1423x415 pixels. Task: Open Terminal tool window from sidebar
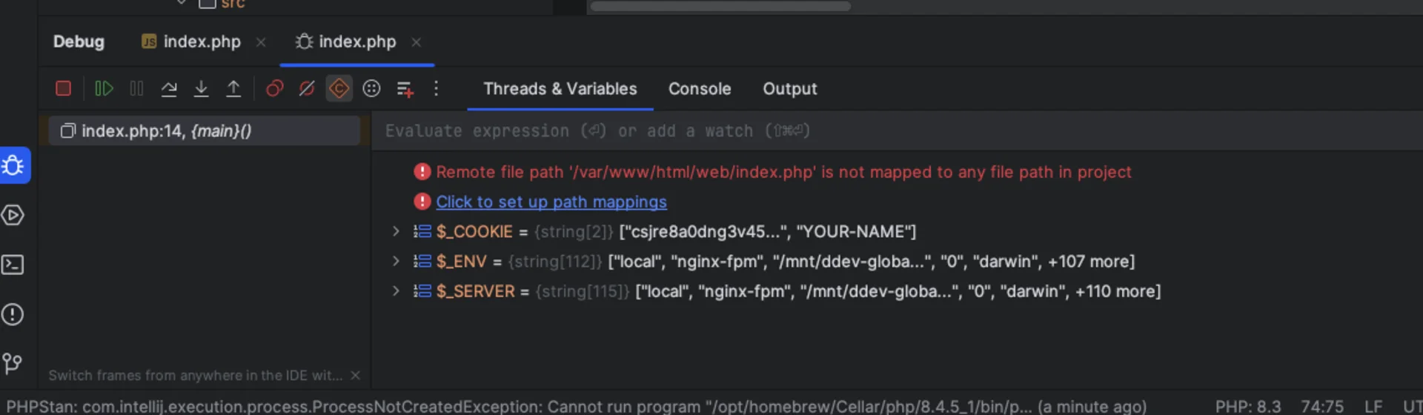click(13, 265)
